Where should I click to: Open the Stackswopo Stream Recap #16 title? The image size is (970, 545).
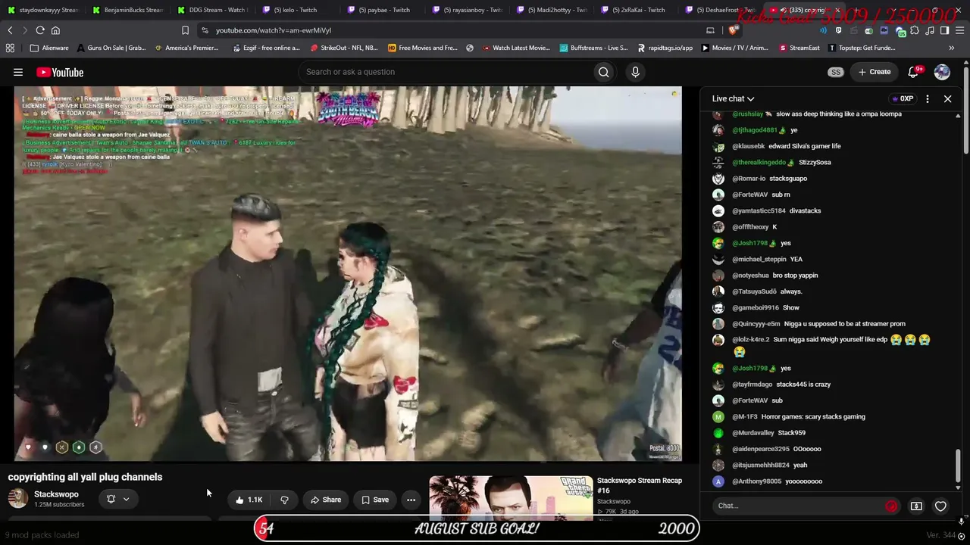tap(640, 485)
